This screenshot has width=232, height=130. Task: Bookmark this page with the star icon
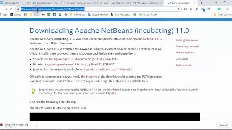(x=178, y=9)
